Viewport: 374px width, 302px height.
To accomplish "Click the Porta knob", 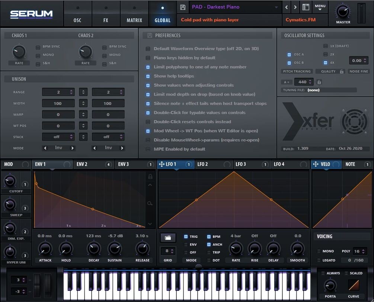I will [330, 286].
